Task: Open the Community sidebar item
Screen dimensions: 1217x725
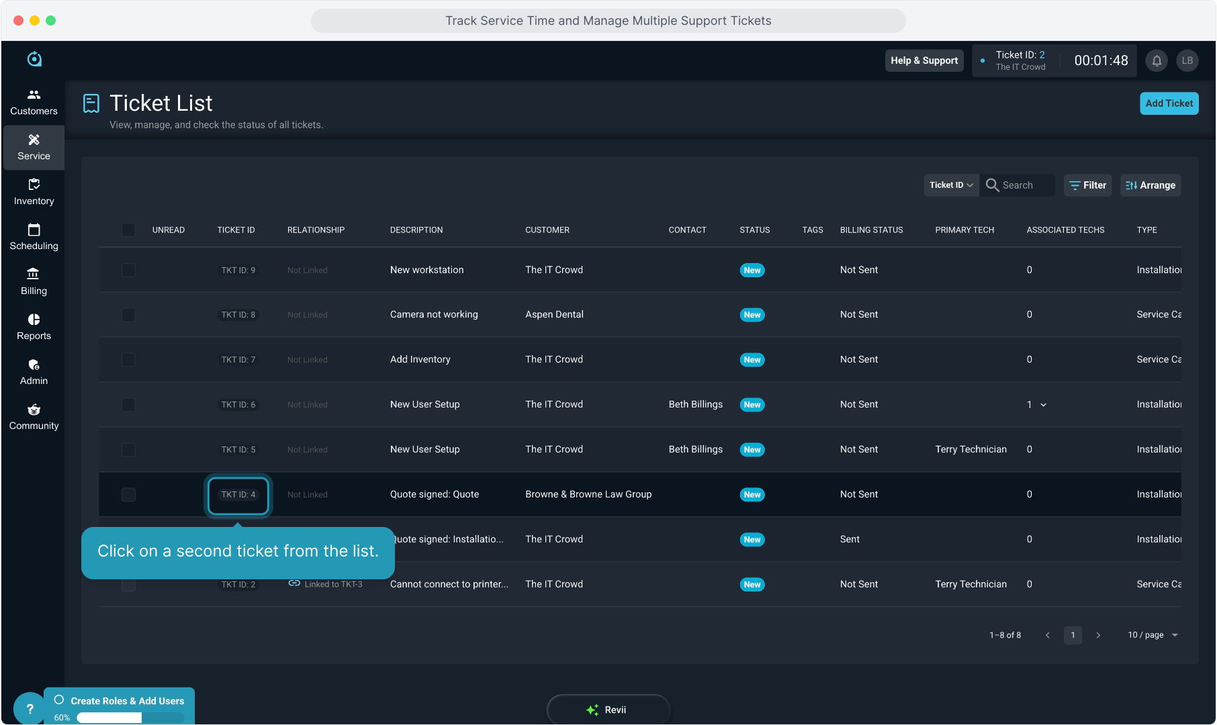Action: tap(34, 417)
